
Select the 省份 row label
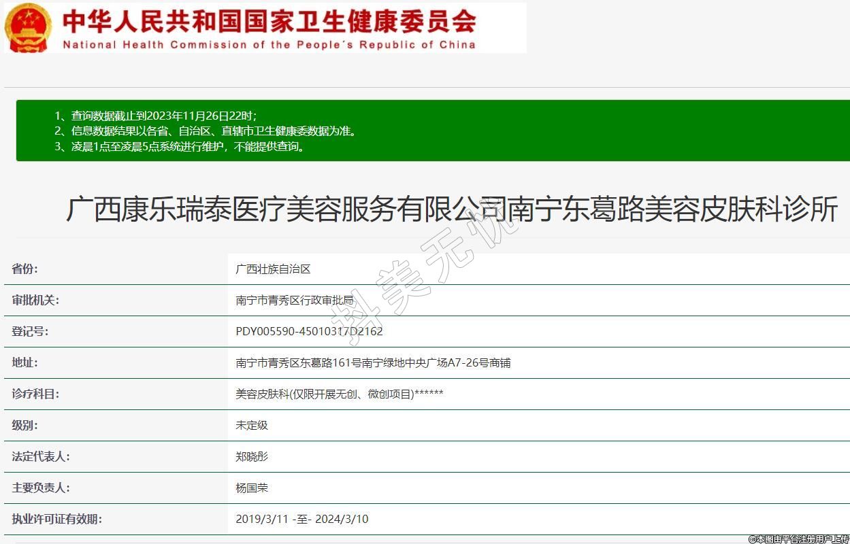point(25,269)
